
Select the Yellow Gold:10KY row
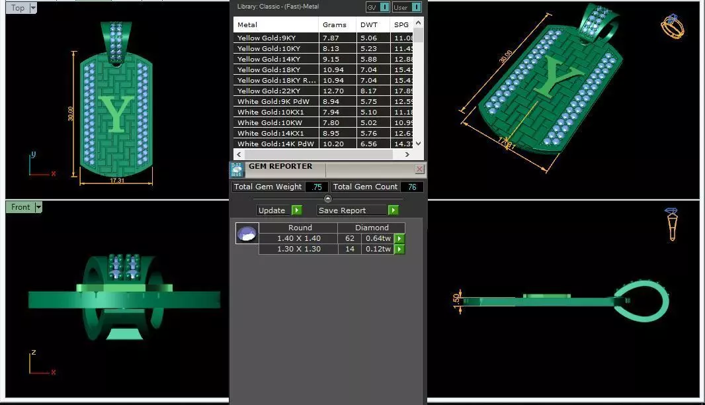point(323,48)
